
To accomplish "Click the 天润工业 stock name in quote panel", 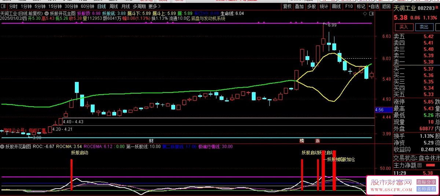I will [405, 8].
